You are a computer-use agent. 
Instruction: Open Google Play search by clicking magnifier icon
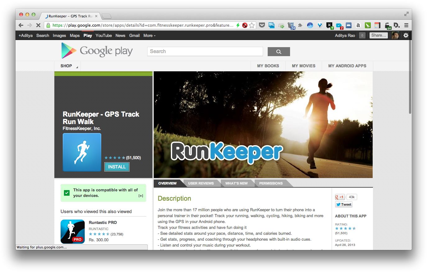[278, 51]
